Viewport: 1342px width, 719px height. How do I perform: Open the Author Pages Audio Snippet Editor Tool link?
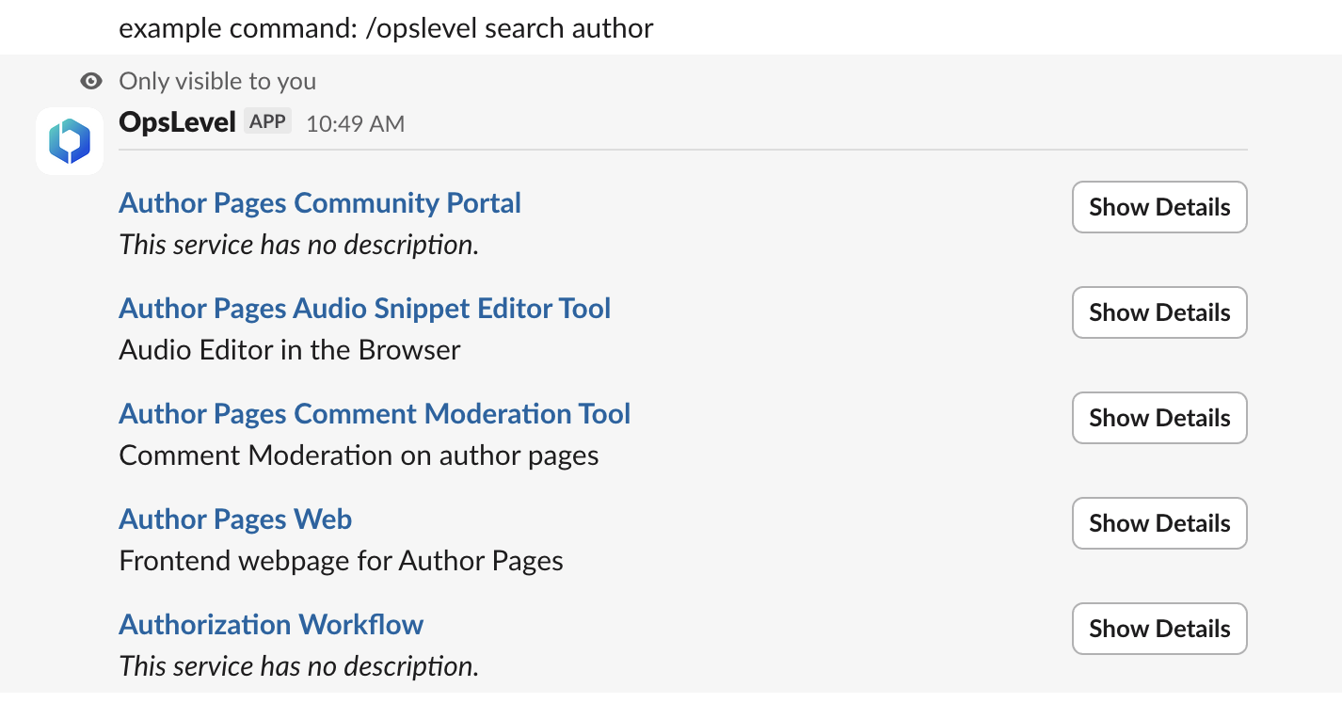(x=365, y=309)
